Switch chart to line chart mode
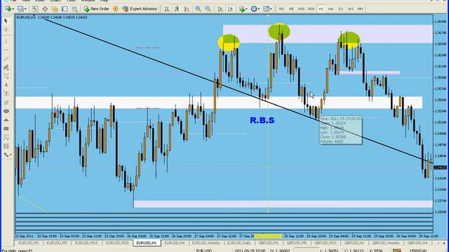Image resolution: width=449 pixels, height=252 pixels. click(x=187, y=9)
